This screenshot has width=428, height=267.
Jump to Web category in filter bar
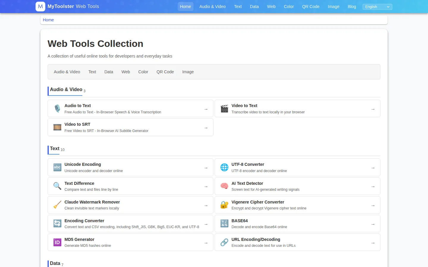point(126,72)
